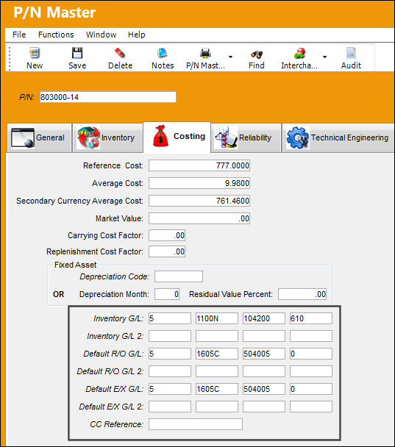Open the Window menu
This screenshot has width=395, height=447.
point(101,35)
